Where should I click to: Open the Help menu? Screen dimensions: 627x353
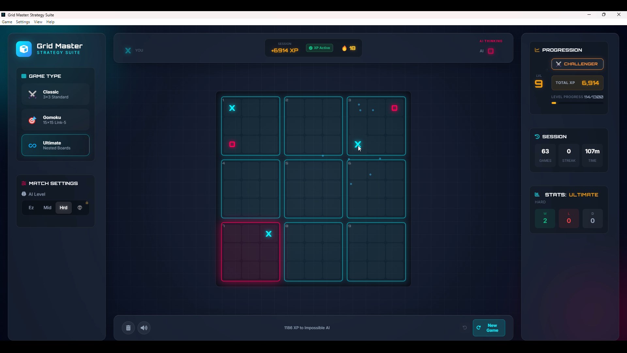(50, 22)
